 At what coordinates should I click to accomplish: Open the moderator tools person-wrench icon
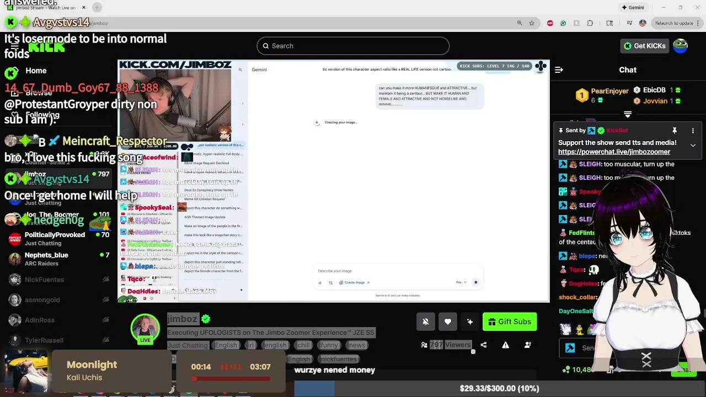(527, 345)
